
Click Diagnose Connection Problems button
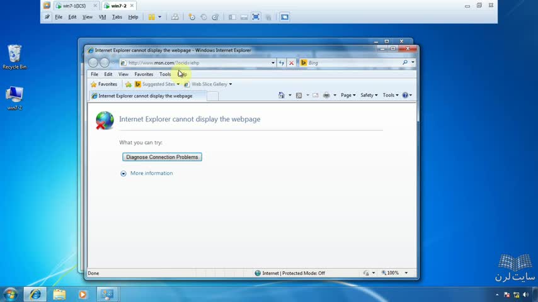click(162, 157)
